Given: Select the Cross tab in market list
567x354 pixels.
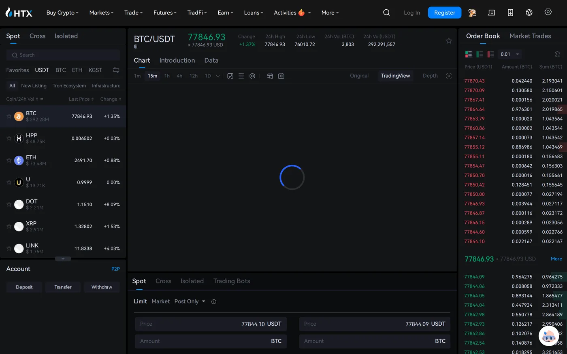Looking at the screenshot, I should click(37, 36).
